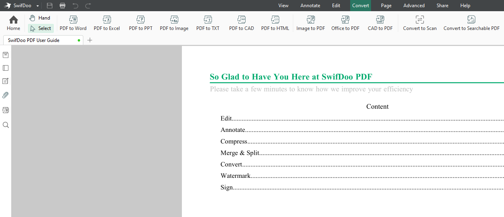504x217 pixels.
Task: Choose Convert to Scan tool
Action: [x=419, y=23]
